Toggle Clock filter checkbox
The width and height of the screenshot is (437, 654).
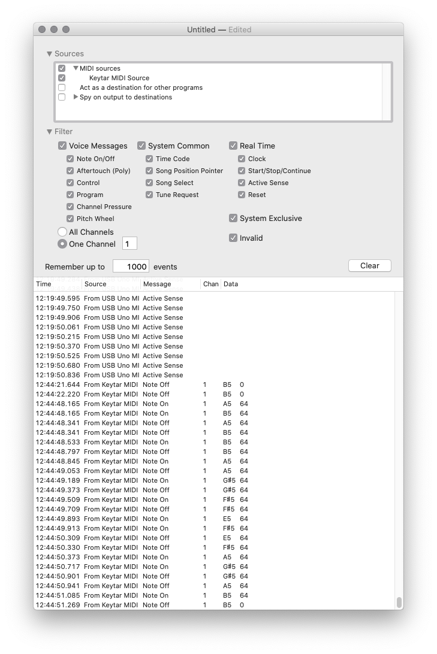point(241,159)
